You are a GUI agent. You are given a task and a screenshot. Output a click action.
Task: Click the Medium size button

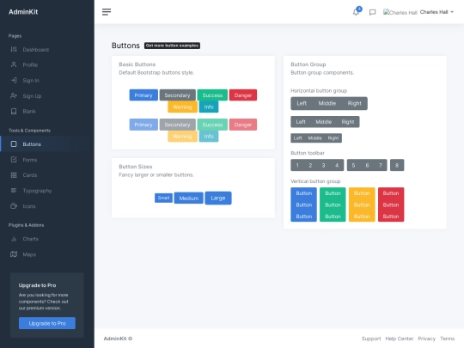(189, 198)
